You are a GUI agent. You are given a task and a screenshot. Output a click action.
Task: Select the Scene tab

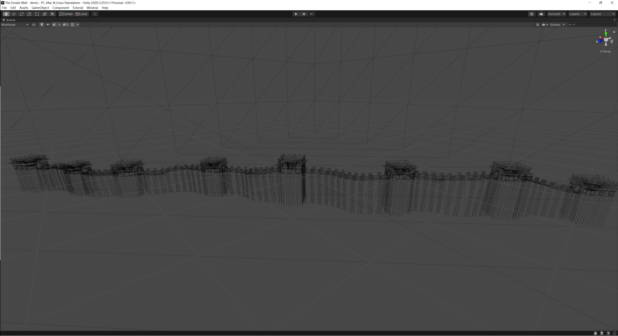click(x=9, y=20)
